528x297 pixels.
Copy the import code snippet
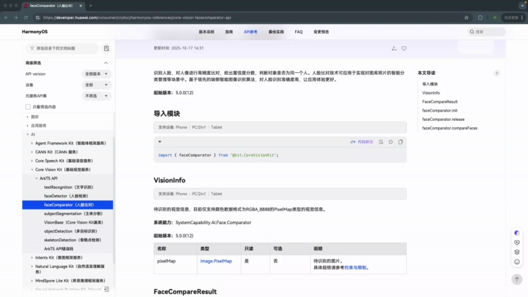click(401, 141)
